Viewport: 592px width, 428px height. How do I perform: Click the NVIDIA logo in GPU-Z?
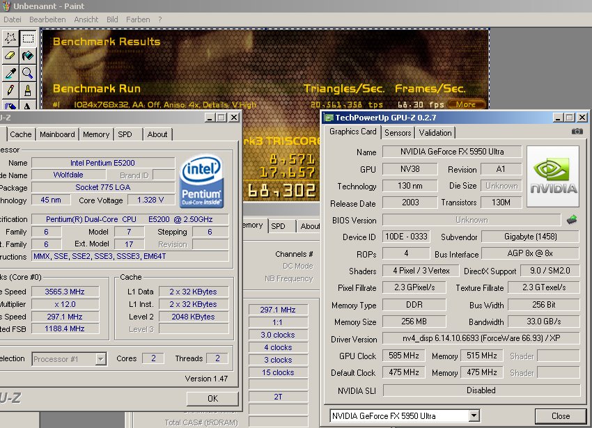point(553,176)
